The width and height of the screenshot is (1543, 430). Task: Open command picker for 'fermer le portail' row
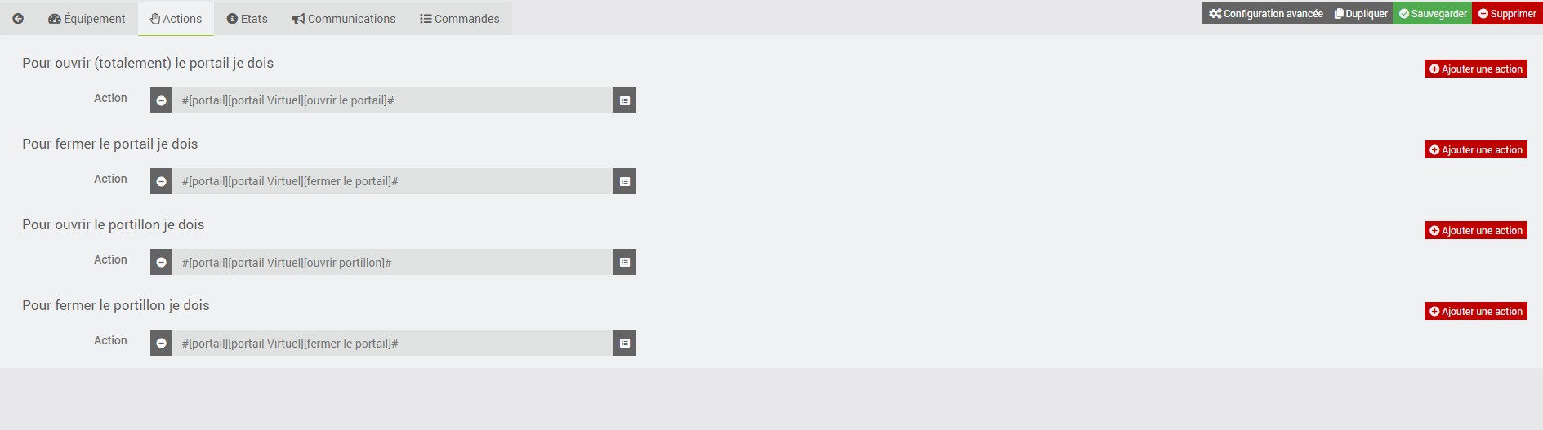pyautogui.click(x=624, y=181)
